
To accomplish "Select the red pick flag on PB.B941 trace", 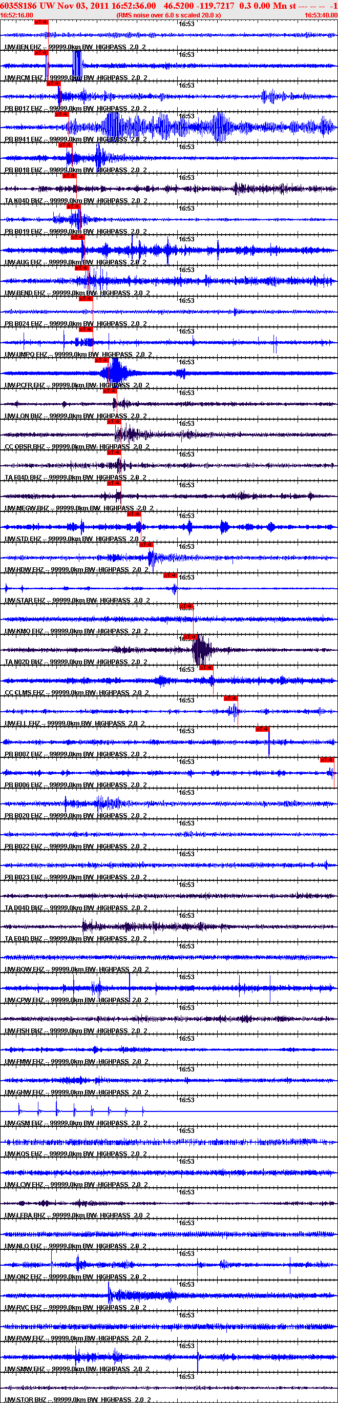I will [61, 114].
